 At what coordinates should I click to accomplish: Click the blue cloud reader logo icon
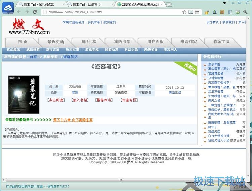tap(8, 8)
